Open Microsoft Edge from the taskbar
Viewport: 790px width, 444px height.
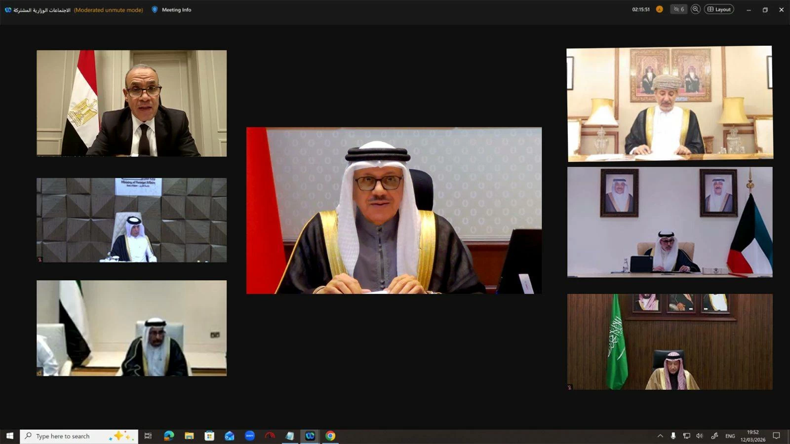[x=169, y=436]
